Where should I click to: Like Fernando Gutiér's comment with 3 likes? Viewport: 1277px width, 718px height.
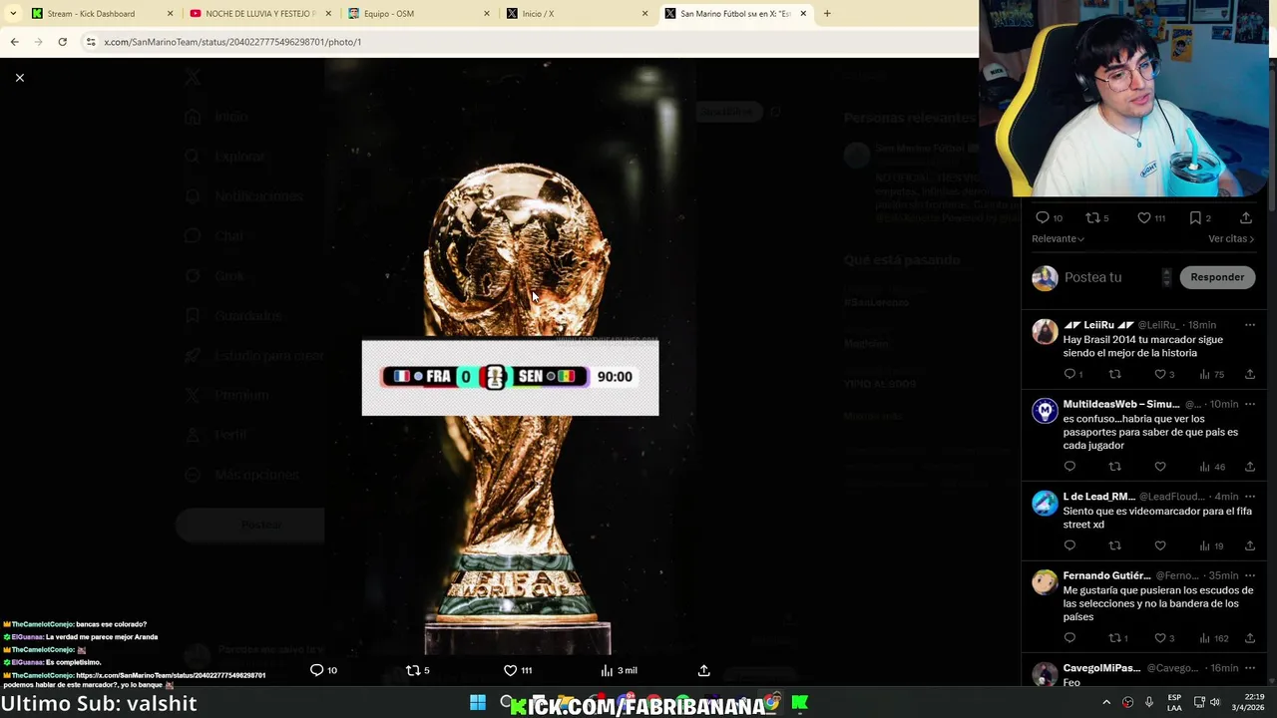(1160, 638)
